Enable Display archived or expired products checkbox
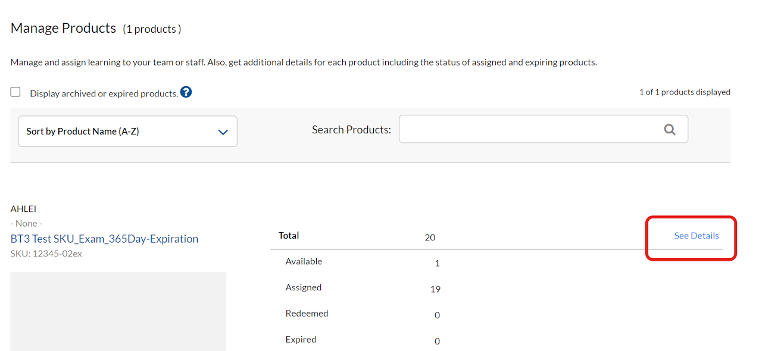Viewport: 762px width, 351px height. pyautogui.click(x=15, y=92)
